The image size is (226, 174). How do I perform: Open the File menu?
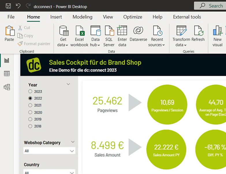[x=11, y=17]
